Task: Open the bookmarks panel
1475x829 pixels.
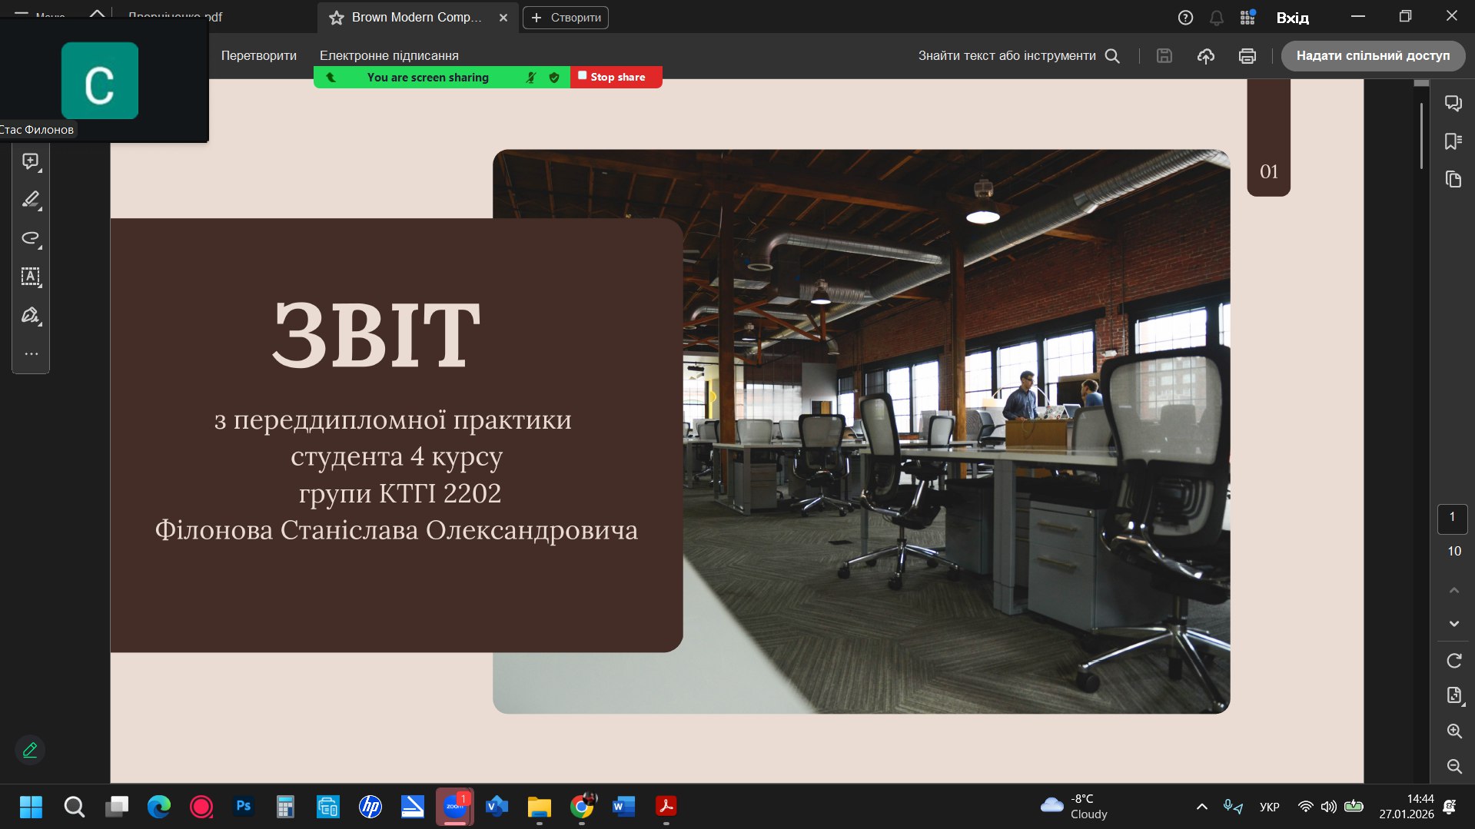Action: coord(1453,141)
